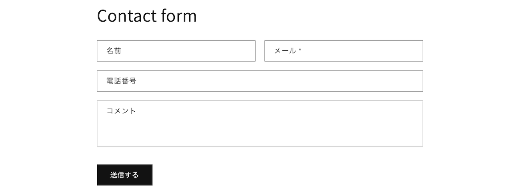The image size is (520, 192).
Task: Select the first field in the form
Action: click(176, 51)
